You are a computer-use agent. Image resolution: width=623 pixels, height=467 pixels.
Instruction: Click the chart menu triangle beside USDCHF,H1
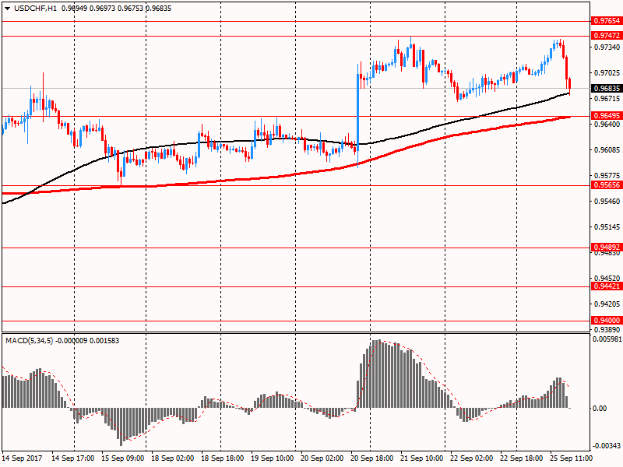[x=7, y=9]
